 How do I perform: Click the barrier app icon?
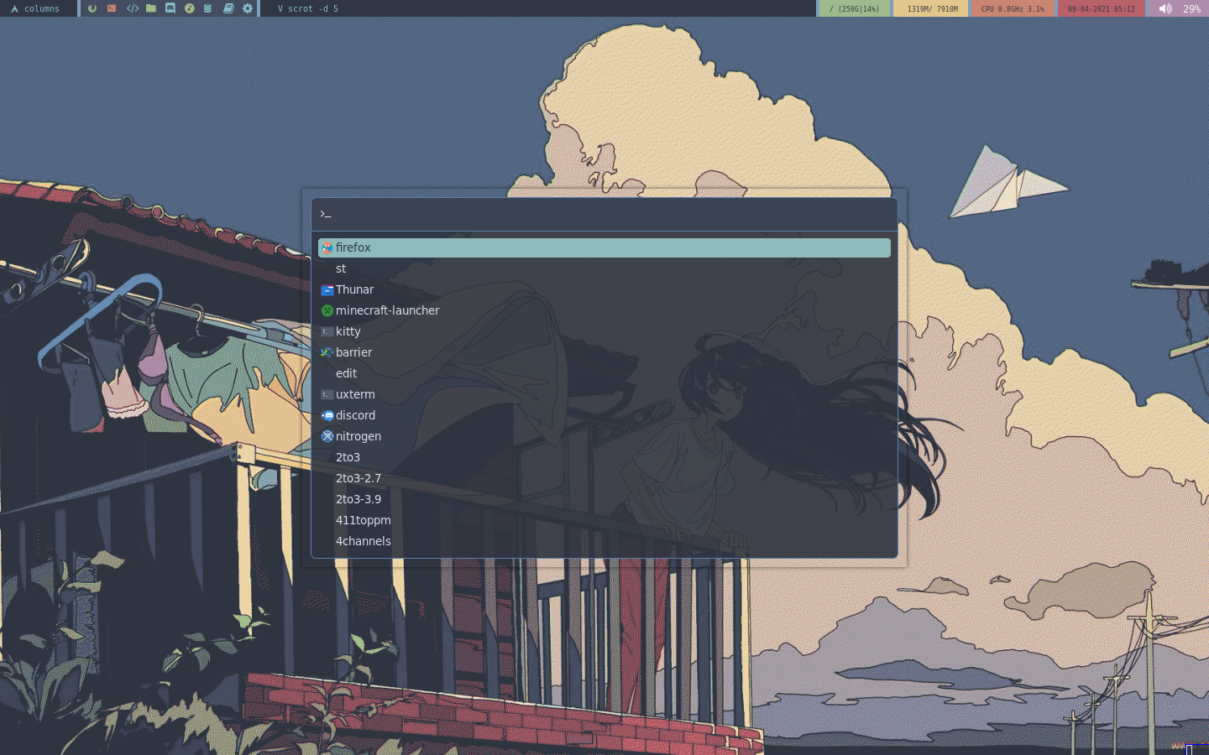pyautogui.click(x=327, y=352)
